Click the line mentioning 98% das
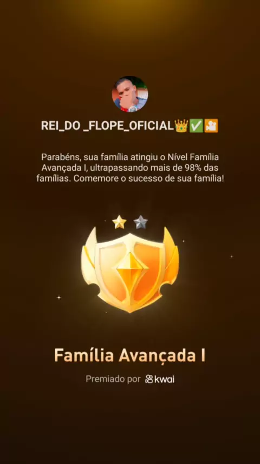The height and width of the screenshot is (464, 260). coord(130,168)
